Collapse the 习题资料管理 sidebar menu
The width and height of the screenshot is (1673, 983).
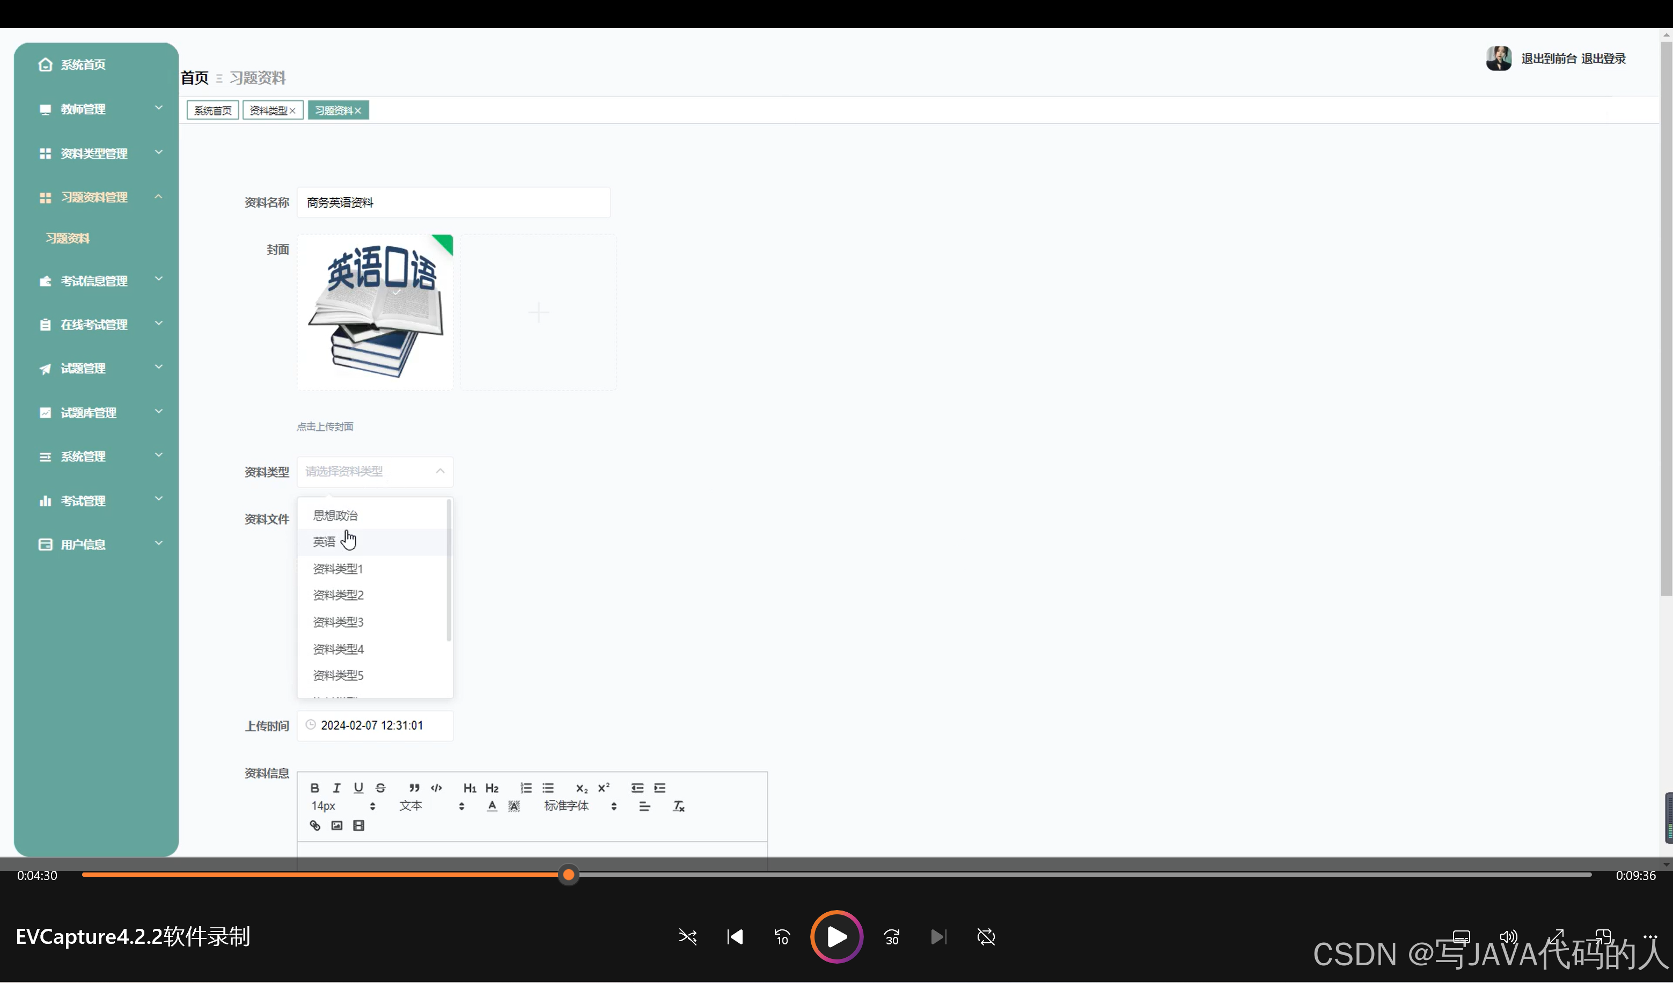(x=96, y=197)
